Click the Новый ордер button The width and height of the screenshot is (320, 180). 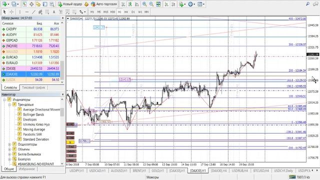[70, 4]
